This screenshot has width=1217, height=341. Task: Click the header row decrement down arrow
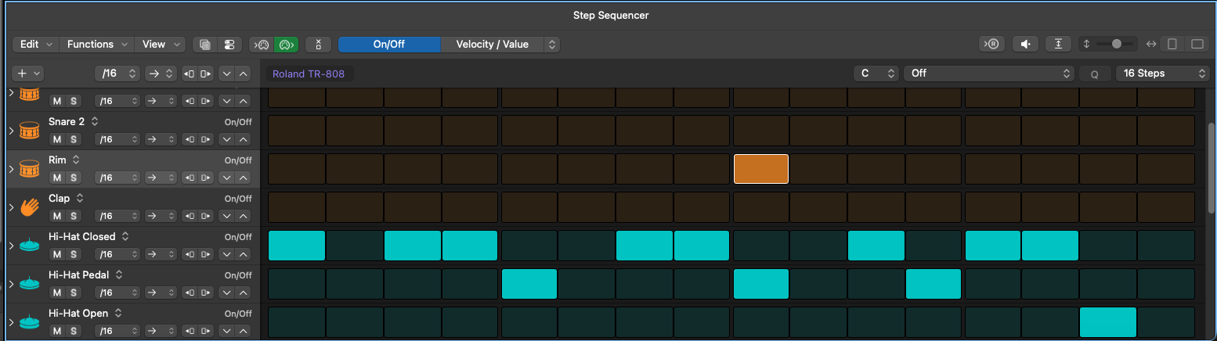click(x=226, y=74)
